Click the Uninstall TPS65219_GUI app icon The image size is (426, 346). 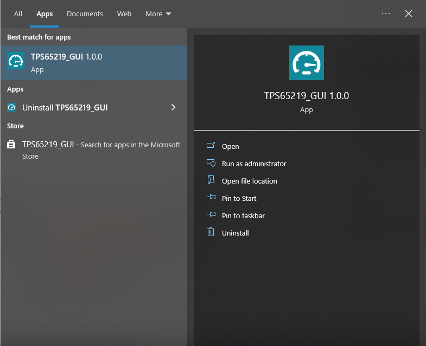[x=11, y=108]
